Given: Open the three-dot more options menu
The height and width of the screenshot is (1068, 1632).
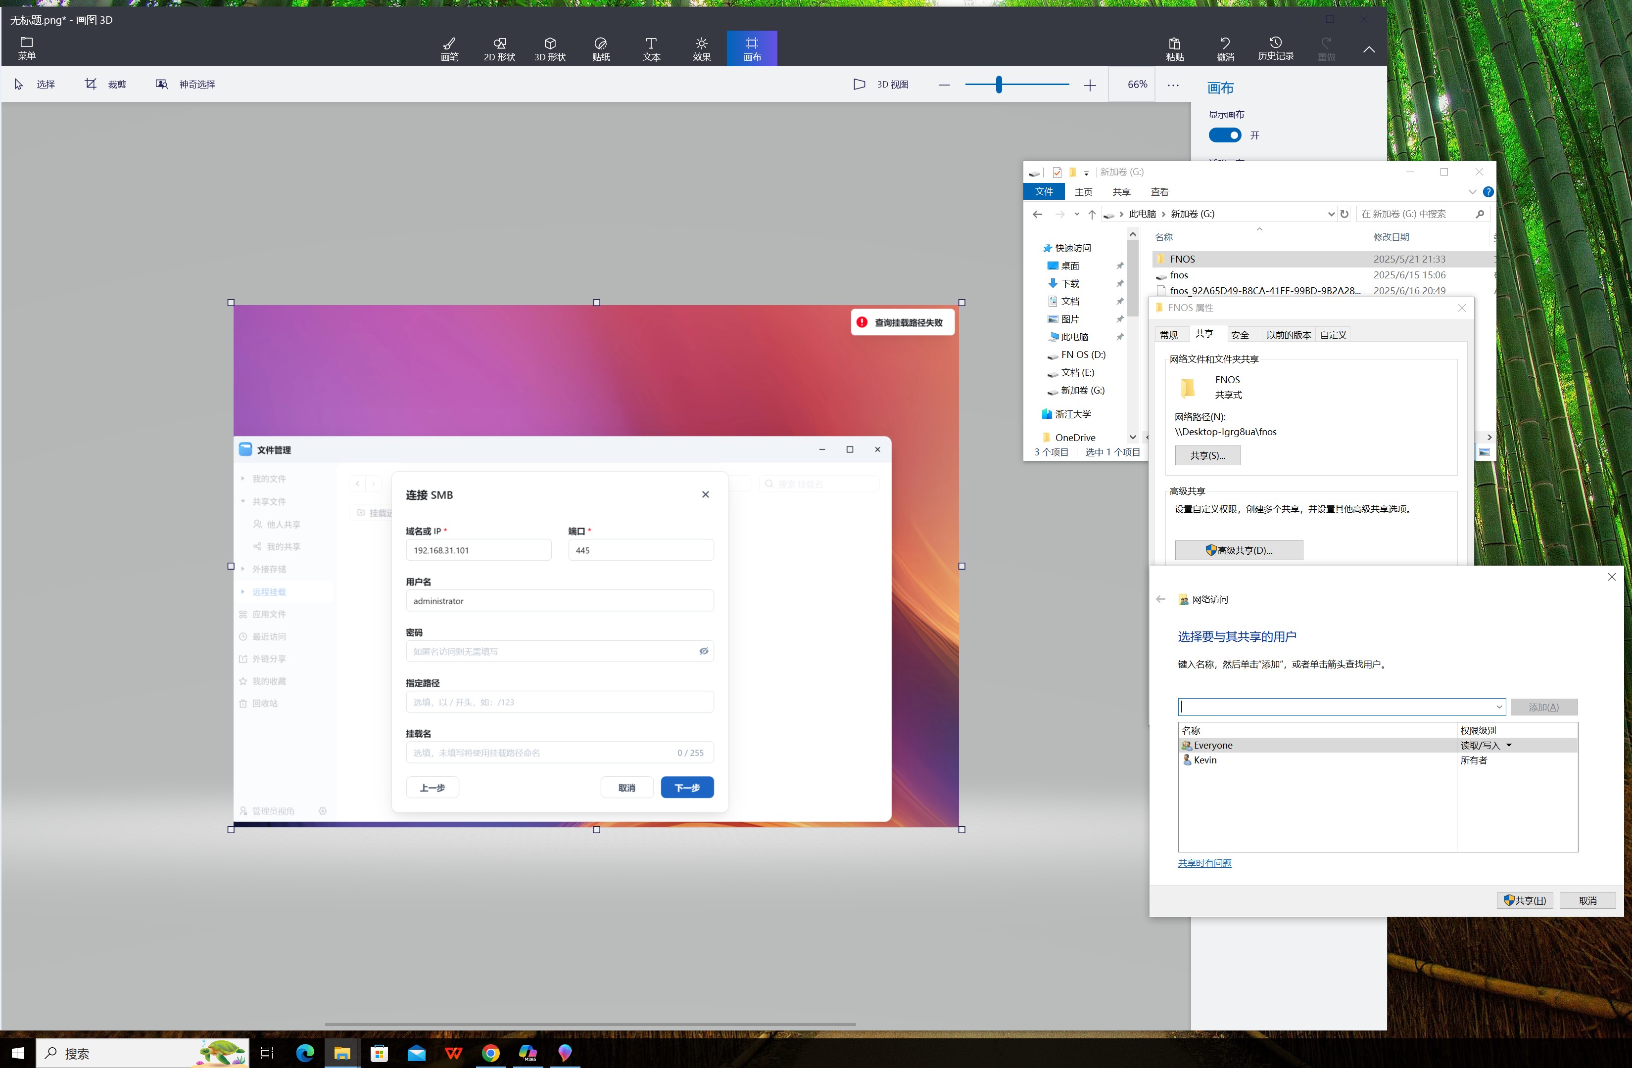Looking at the screenshot, I should pyautogui.click(x=1173, y=85).
